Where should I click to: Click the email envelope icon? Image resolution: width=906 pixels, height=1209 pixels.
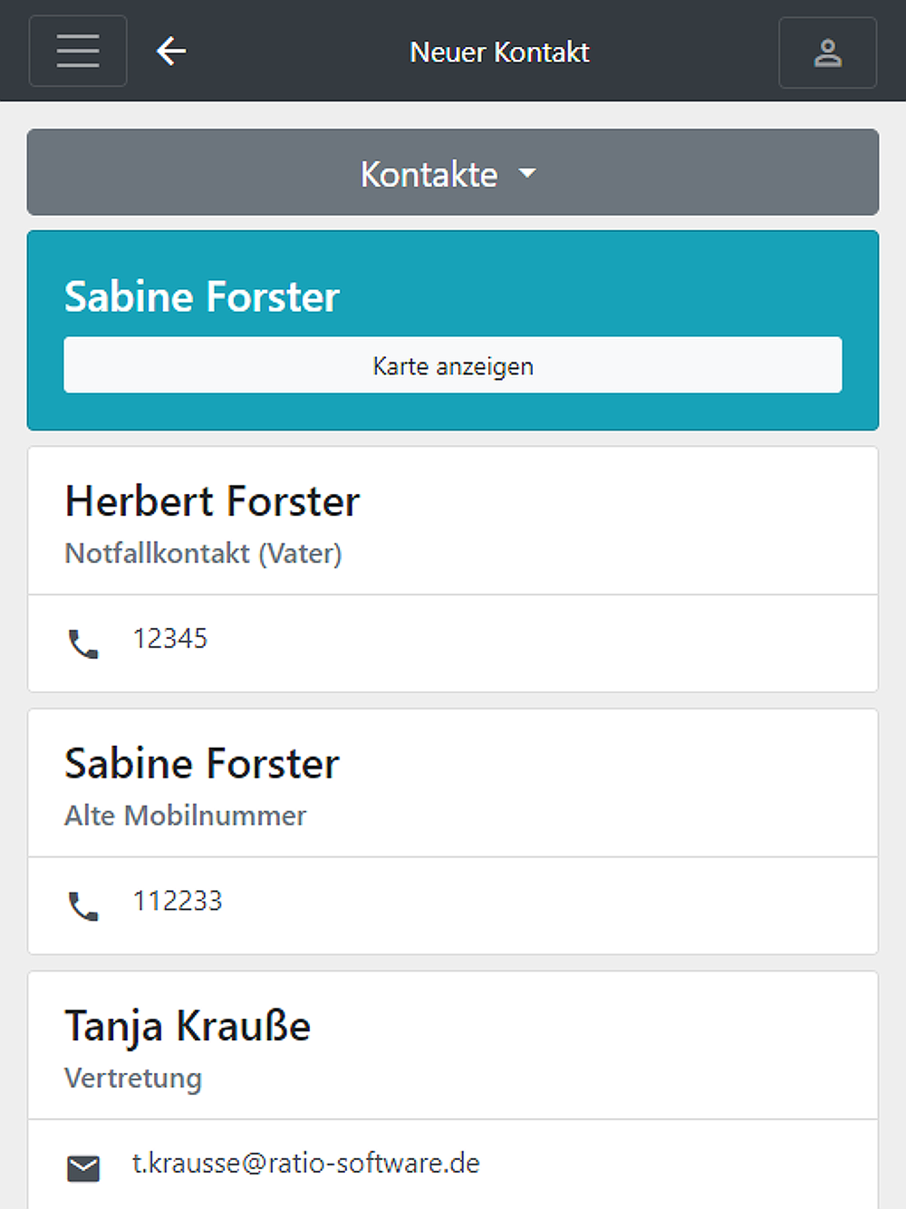pos(83,1168)
